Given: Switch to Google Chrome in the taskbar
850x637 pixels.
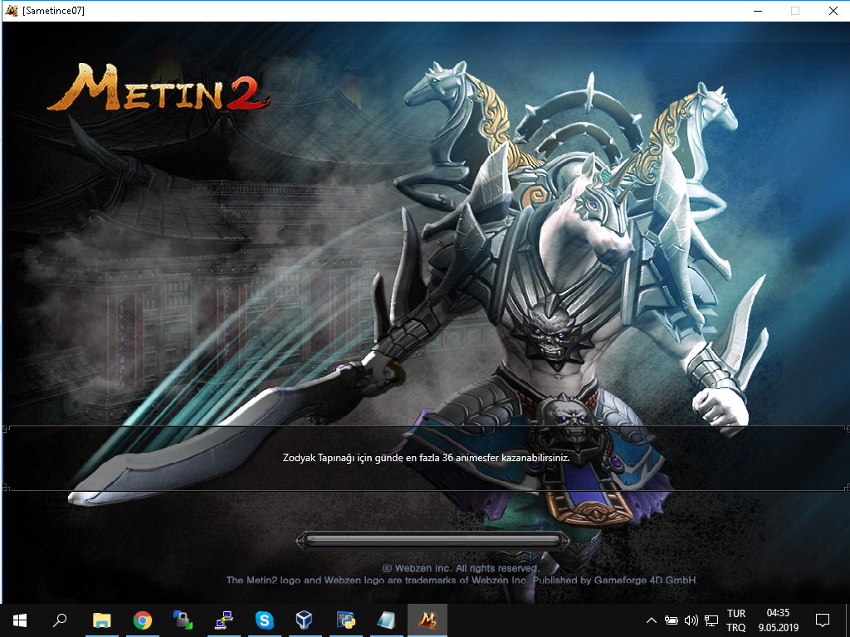Looking at the screenshot, I should click(143, 620).
